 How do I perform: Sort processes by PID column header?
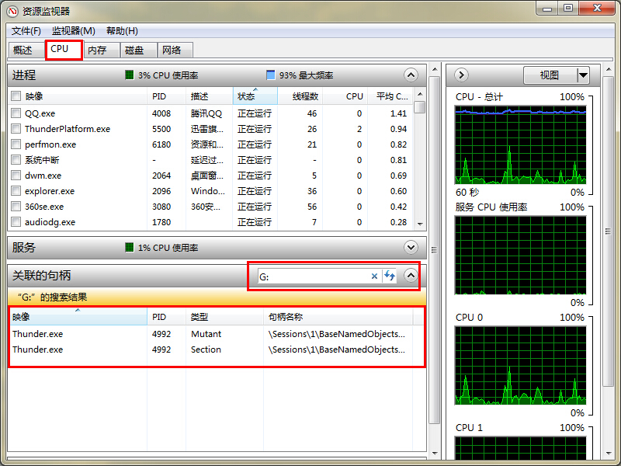pyautogui.click(x=166, y=96)
